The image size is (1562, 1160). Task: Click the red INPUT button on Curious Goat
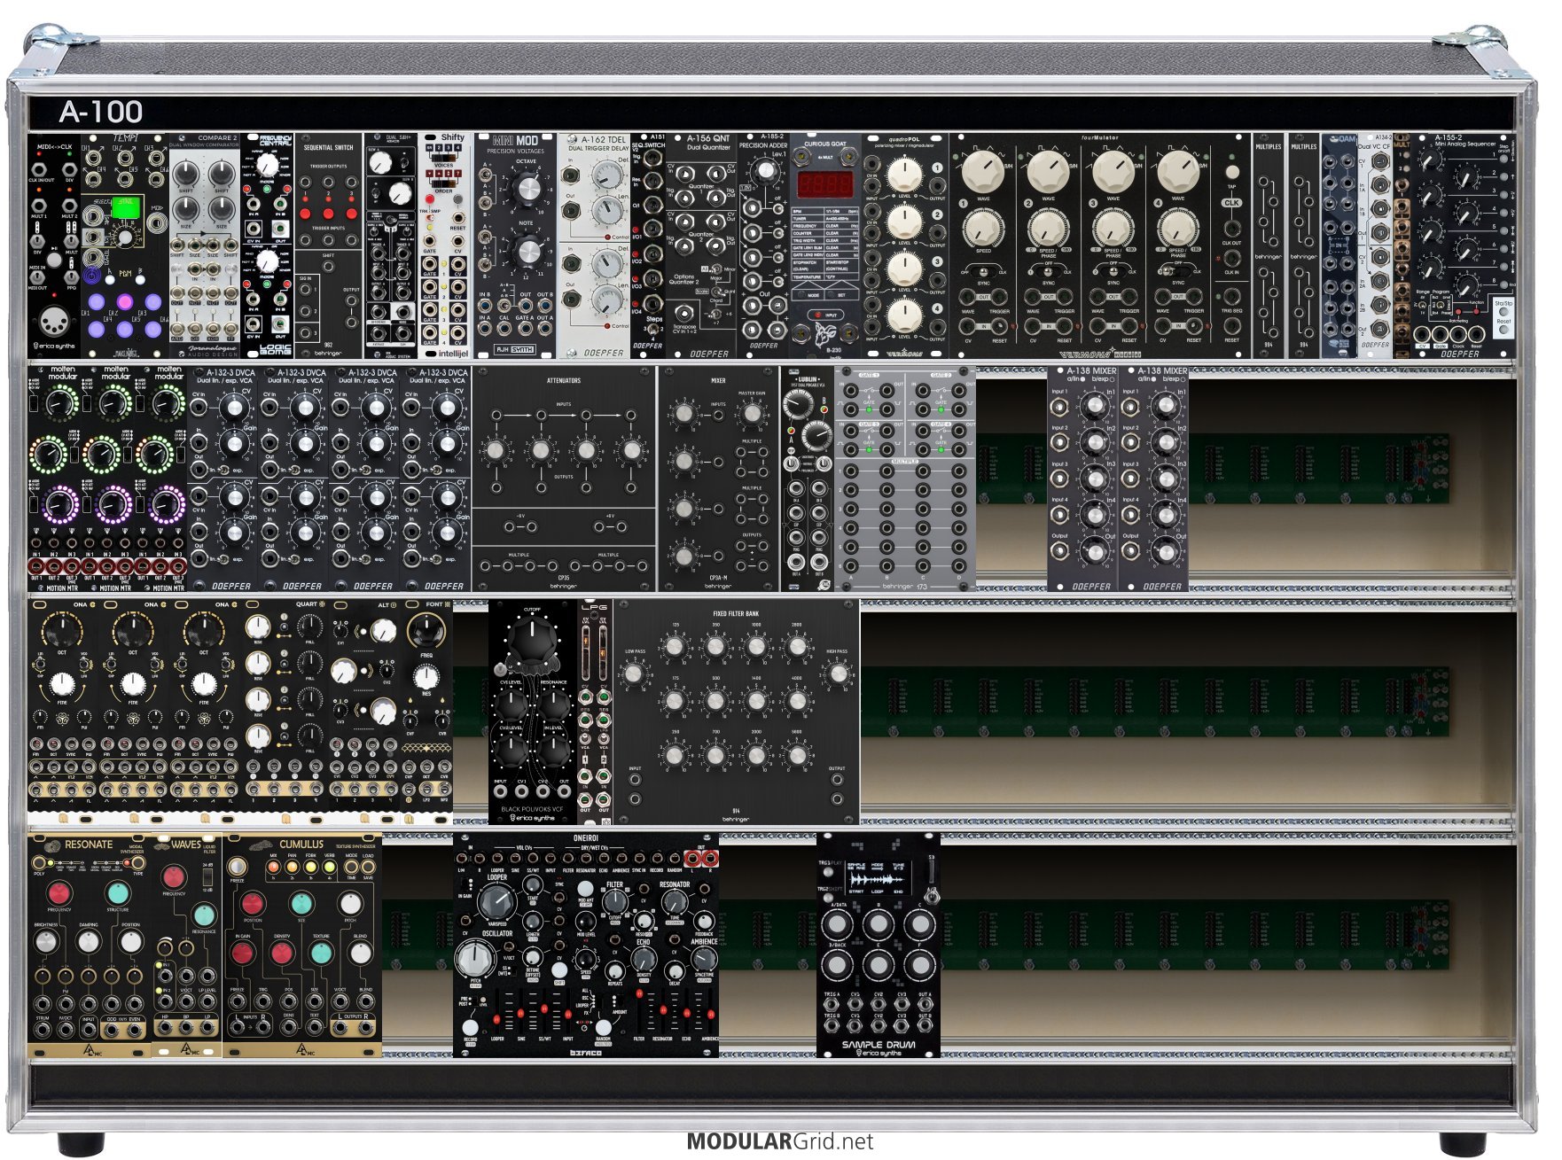(818, 315)
